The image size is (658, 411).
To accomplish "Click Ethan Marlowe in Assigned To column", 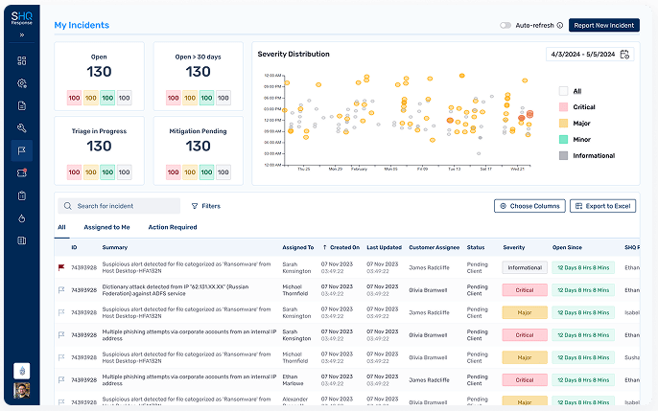I will point(293,380).
